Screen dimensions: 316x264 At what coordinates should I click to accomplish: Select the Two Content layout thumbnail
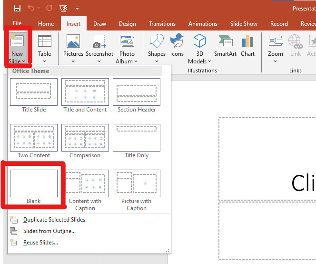click(x=34, y=138)
